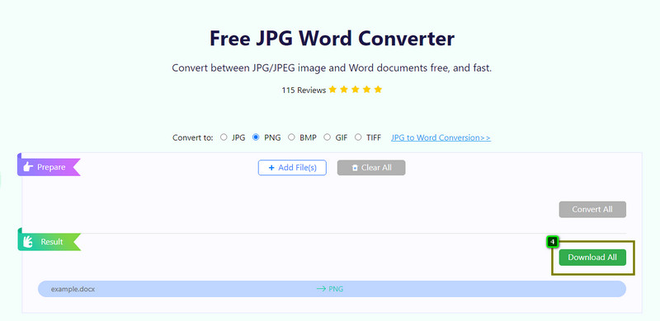Select the PNG radio button
The width and height of the screenshot is (660, 321).
[x=256, y=137]
